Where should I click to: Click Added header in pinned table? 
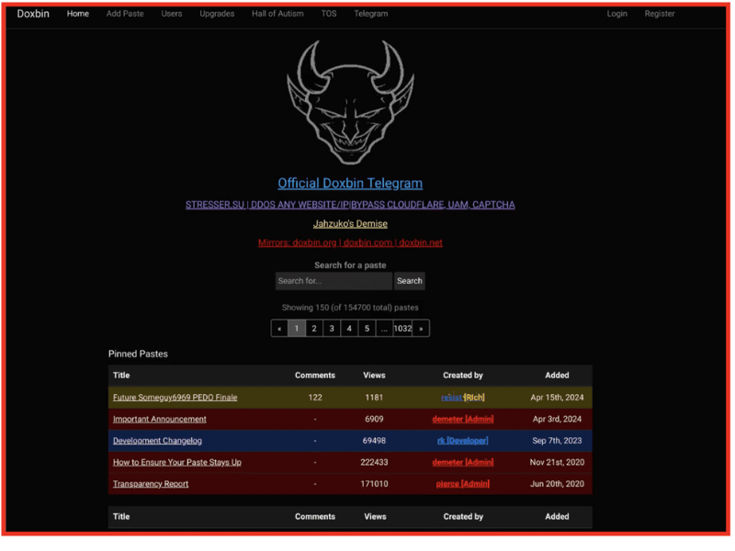pos(557,376)
